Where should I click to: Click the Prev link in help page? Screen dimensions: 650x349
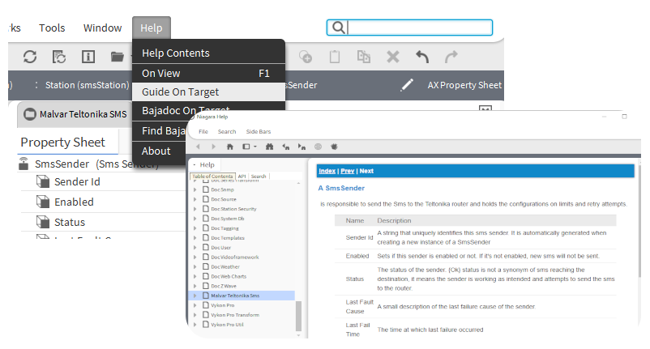click(x=348, y=171)
